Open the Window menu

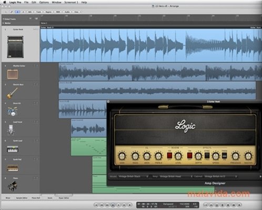click(x=57, y=2)
